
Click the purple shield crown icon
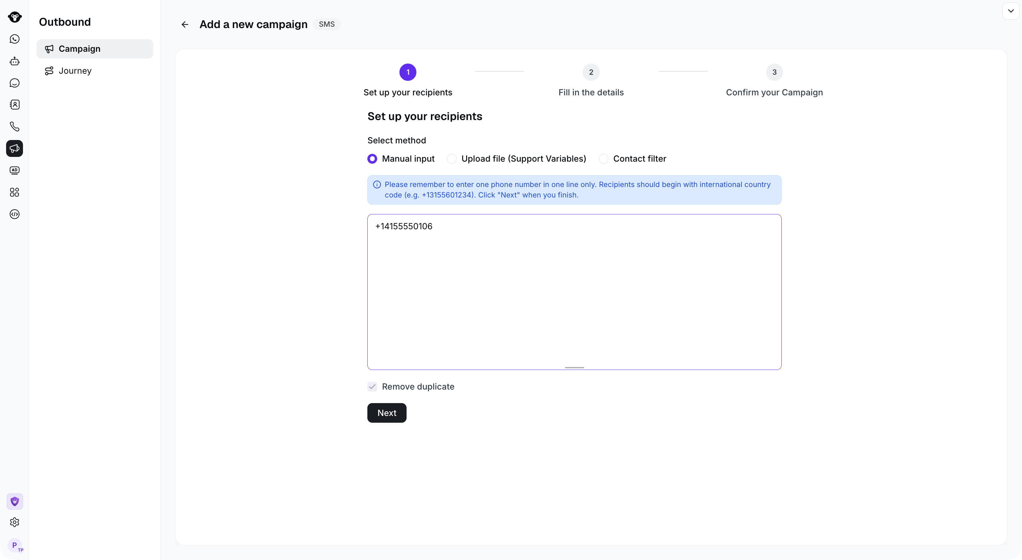pyautogui.click(x=15, y=501)
